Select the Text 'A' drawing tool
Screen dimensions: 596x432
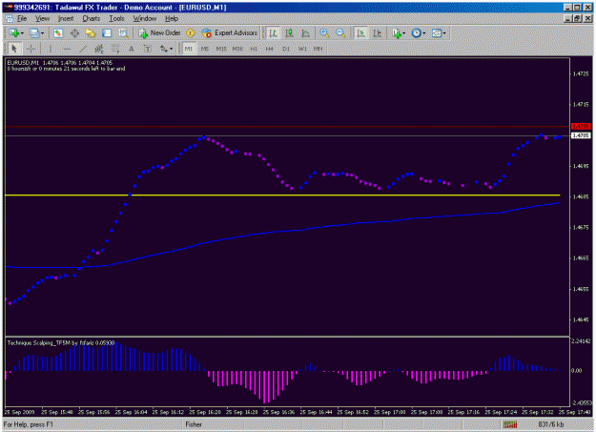pos(132,49)
